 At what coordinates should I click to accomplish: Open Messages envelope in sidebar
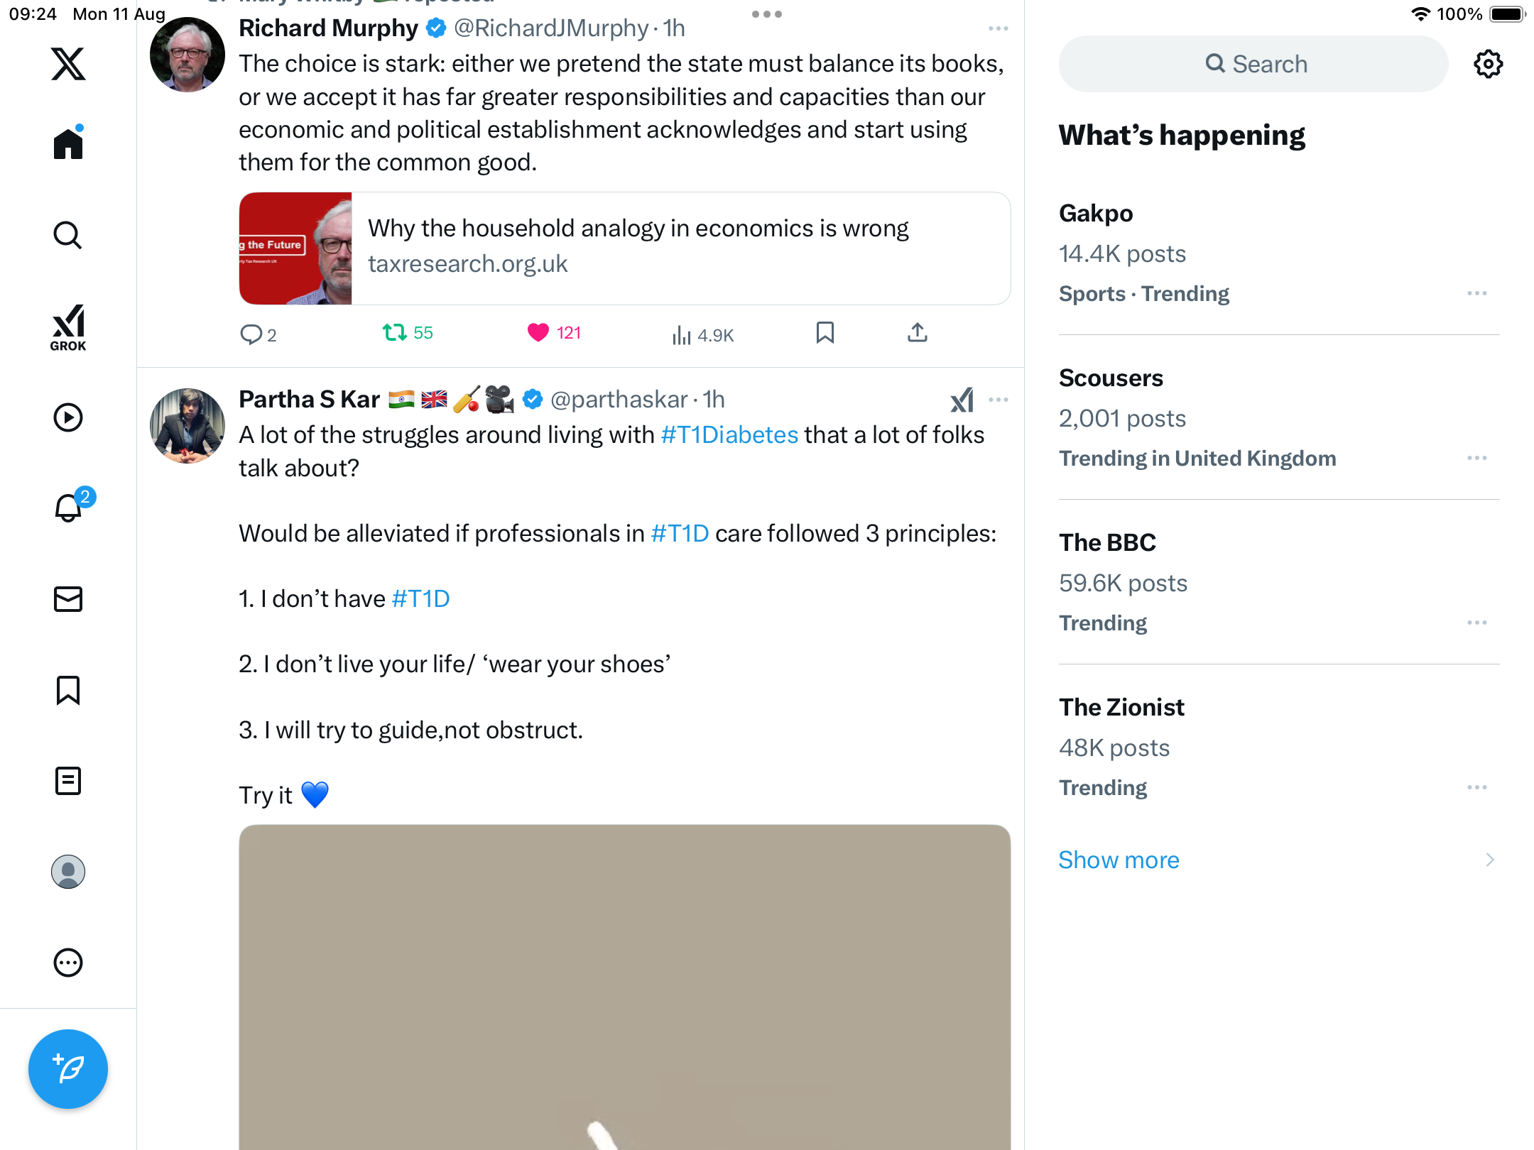(x=68, y=599)
